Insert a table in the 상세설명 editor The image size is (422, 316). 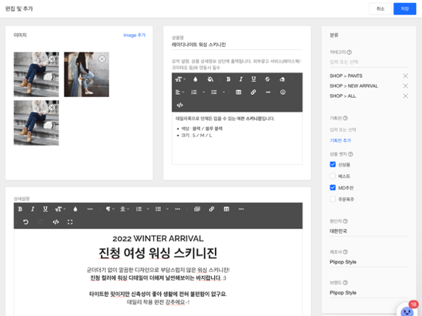pos(226,209)
